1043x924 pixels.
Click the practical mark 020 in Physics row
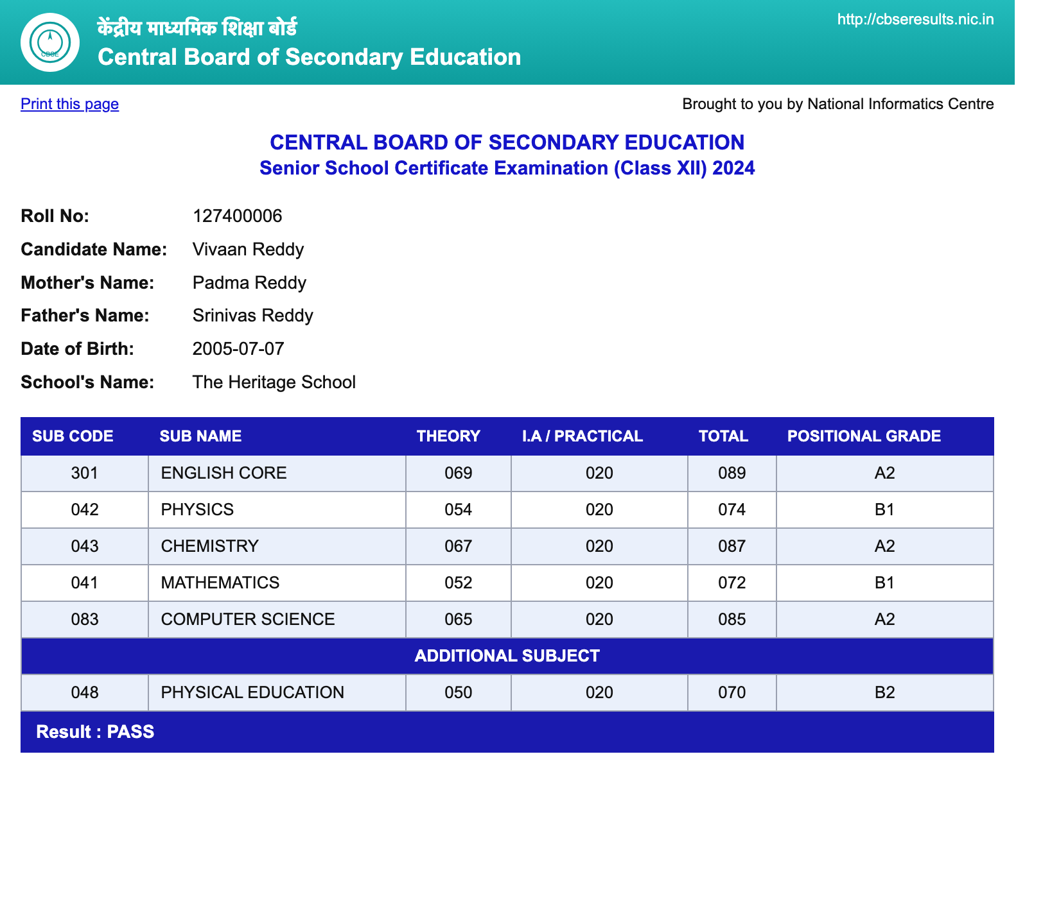600,510
